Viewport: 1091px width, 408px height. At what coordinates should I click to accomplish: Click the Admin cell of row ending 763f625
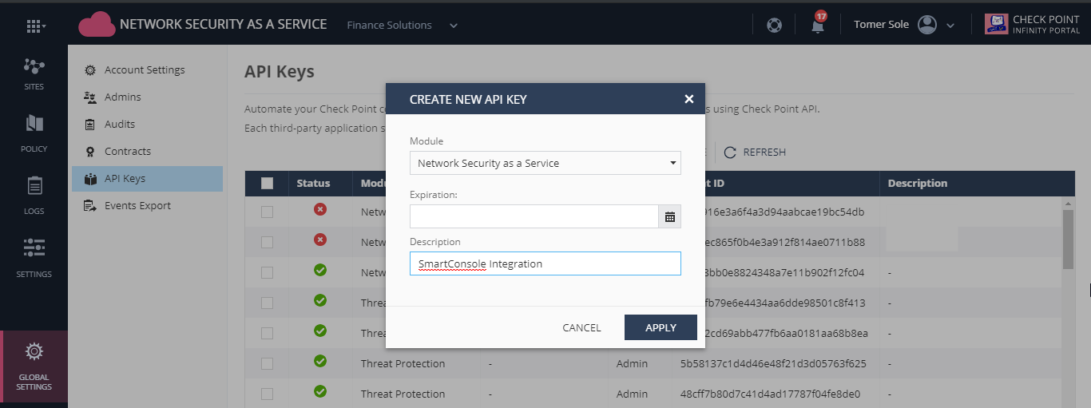click(x=632, y=363)
